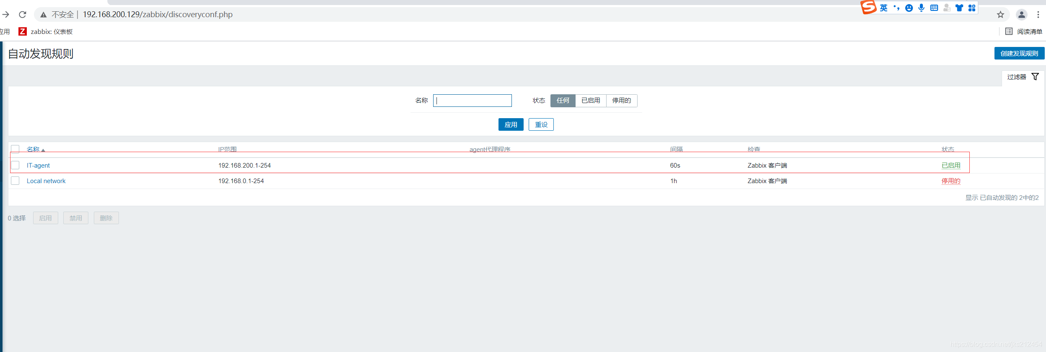This screenshot has height=352, width=1046.
Task: Toggle the filter funnel icon
Action: click(x=1035, y=77)
